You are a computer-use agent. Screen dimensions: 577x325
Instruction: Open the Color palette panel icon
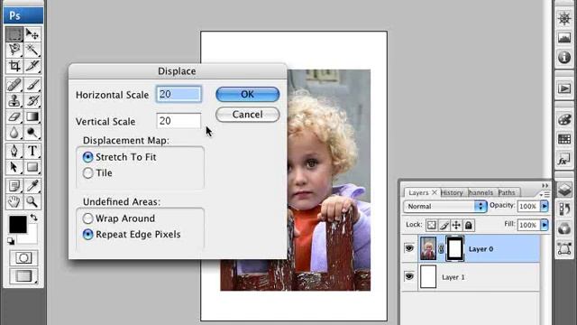(564, 120)
